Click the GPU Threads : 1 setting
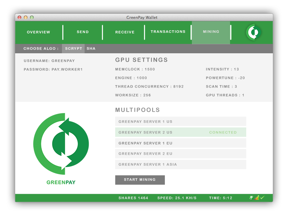 coord(225,95)
